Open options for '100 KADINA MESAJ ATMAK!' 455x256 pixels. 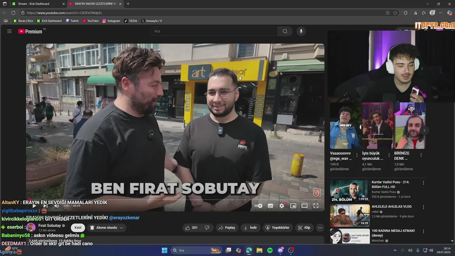[423, 231]
